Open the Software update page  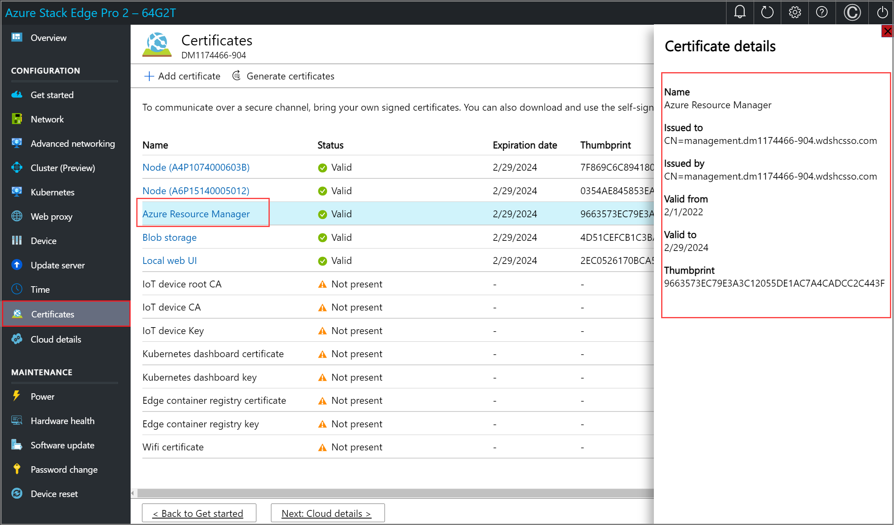coord(62,445)
